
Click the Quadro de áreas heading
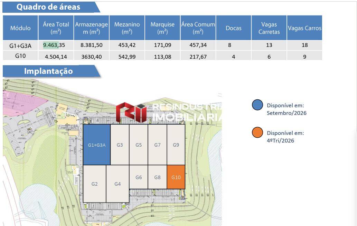click(x=48, y=7)
